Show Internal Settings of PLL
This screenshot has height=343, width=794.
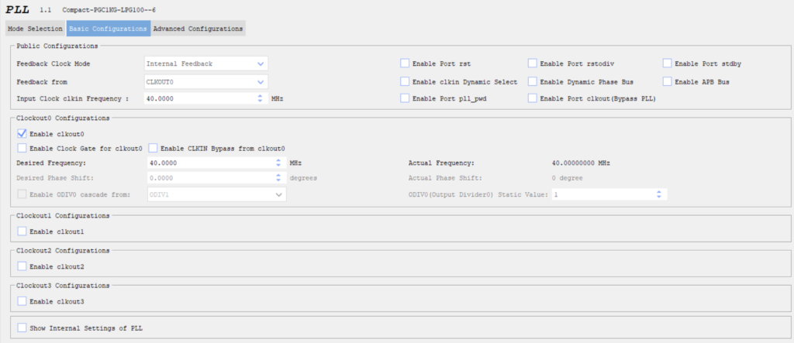click(x=22, y=328)
